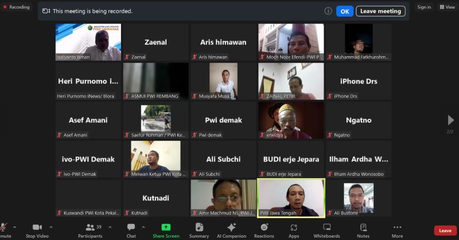Unmute the microphone
Viewport: 459px width, 240px height.
coord(5,230)
